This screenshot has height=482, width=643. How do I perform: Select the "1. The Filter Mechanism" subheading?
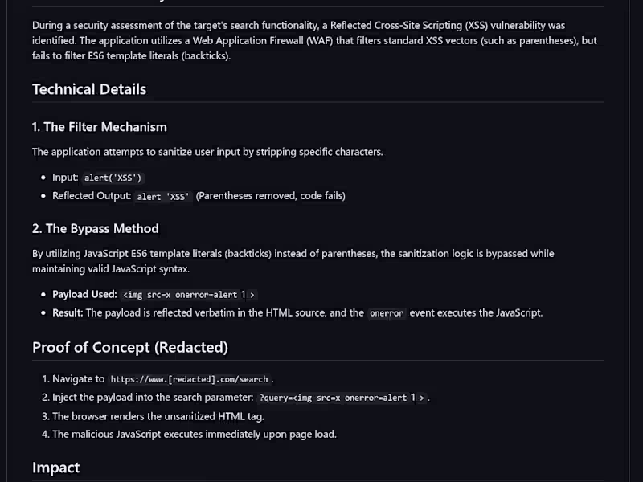click(100, 127)
